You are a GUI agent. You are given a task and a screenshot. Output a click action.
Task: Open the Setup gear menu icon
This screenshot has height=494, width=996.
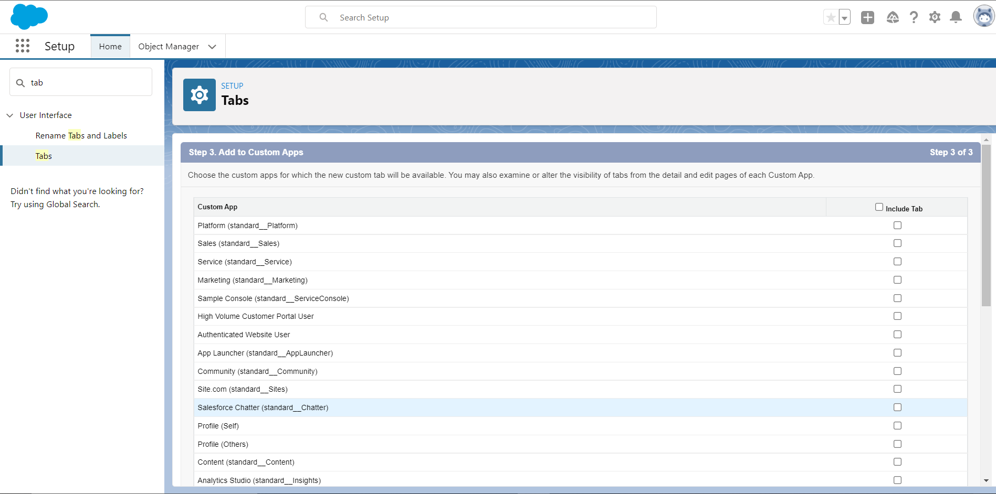click(935, 18)
